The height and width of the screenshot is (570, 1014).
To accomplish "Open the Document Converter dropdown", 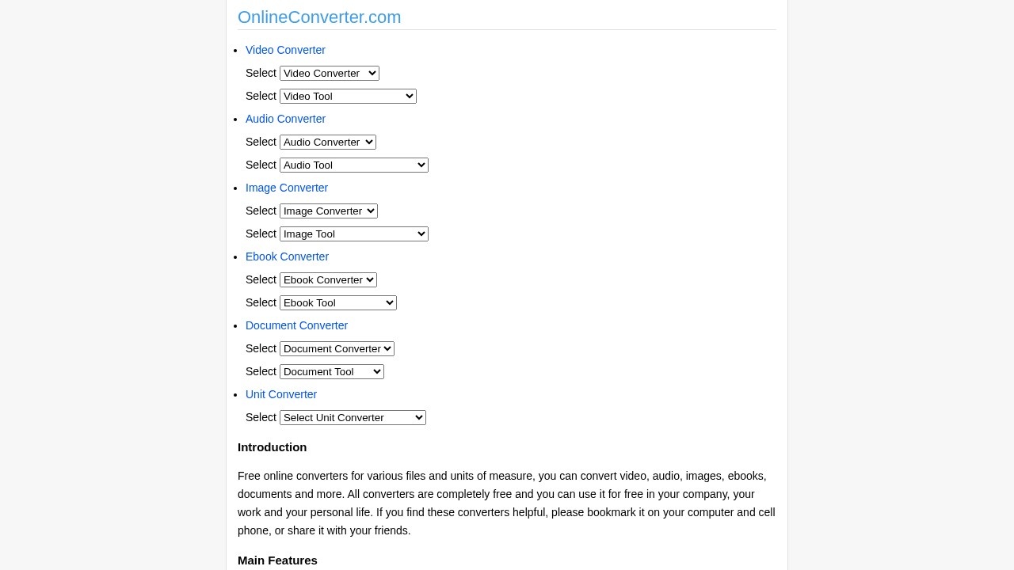I will 336,348.
